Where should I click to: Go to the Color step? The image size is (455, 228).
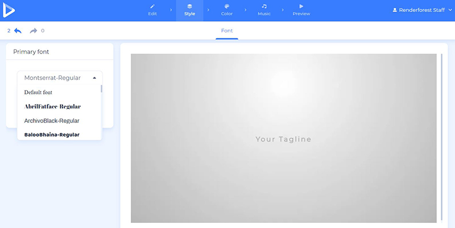(226, 10)
